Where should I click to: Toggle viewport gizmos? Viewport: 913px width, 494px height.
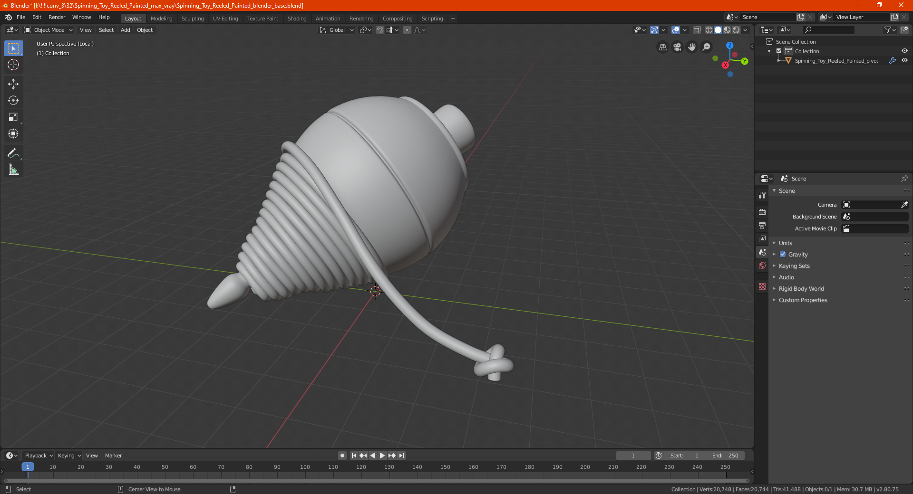(x=654, y=30)
